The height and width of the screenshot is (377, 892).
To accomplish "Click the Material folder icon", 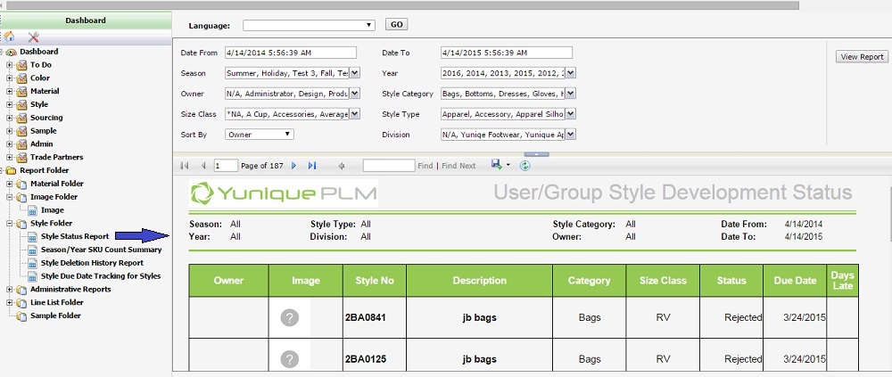I will (21, 91).
